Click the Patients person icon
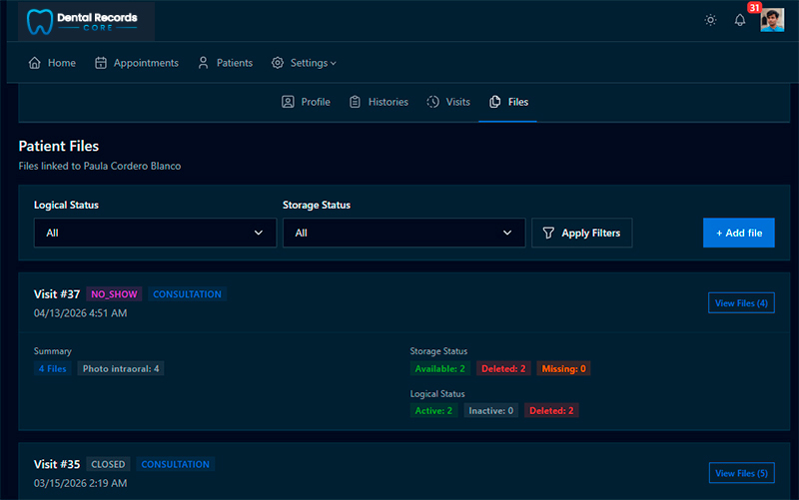The width and height of the screenshot is (799, 500). tap(204, 63)
